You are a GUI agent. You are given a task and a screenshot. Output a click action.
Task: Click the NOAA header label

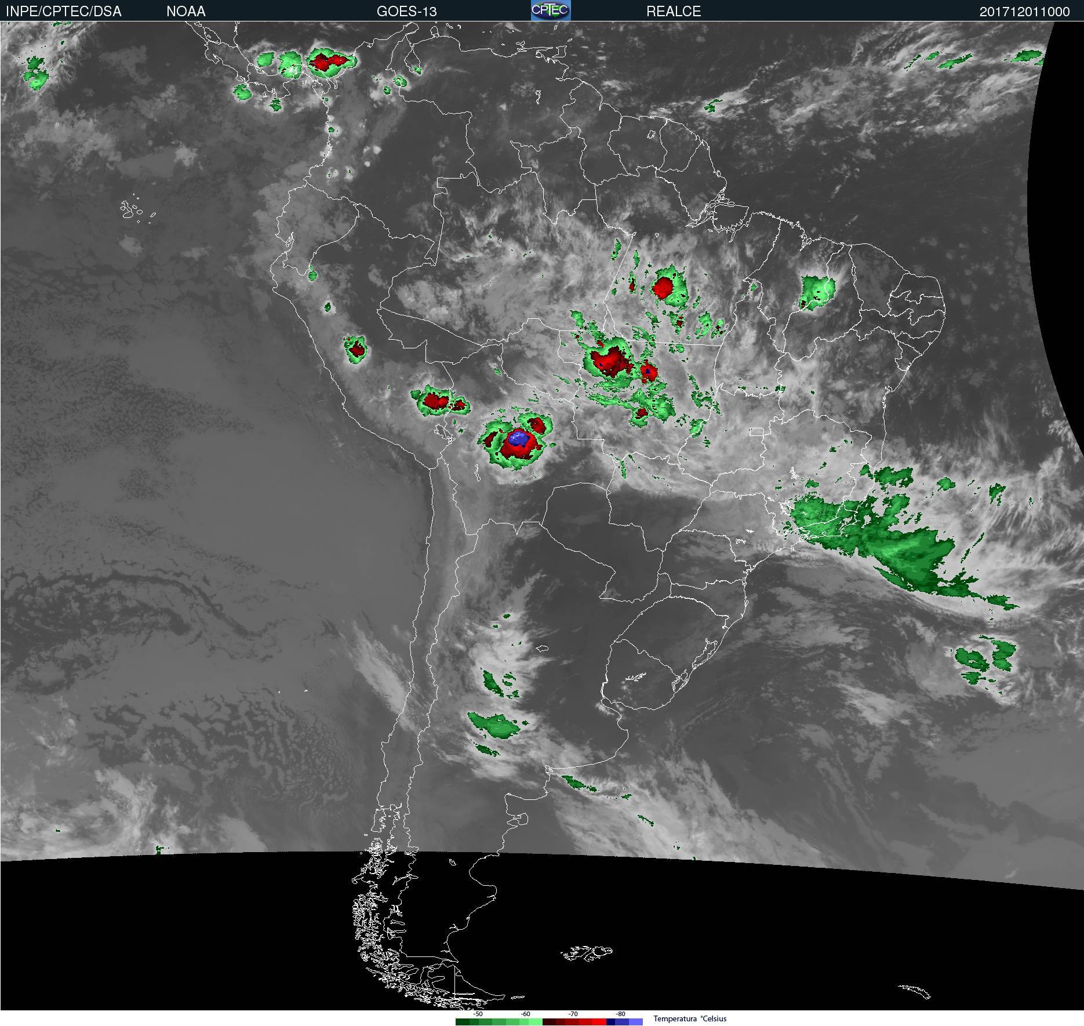click(x=186, y=12)
